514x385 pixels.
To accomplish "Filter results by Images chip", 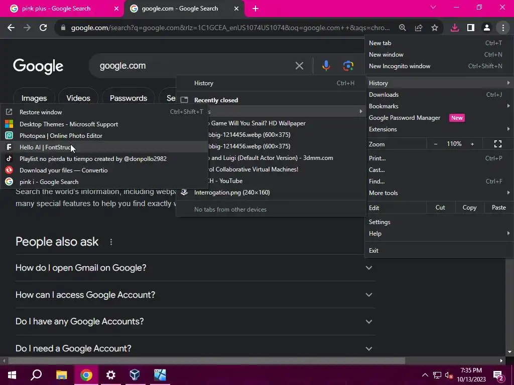I will coord(34,98).
